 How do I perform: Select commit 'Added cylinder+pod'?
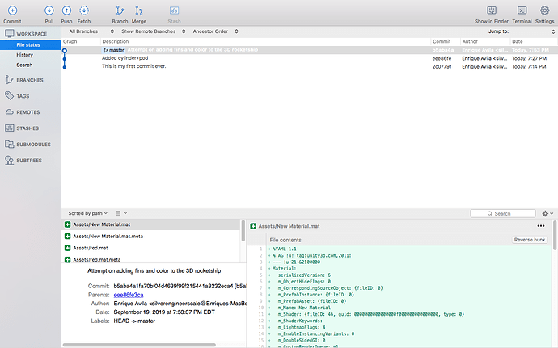(309, 58)
